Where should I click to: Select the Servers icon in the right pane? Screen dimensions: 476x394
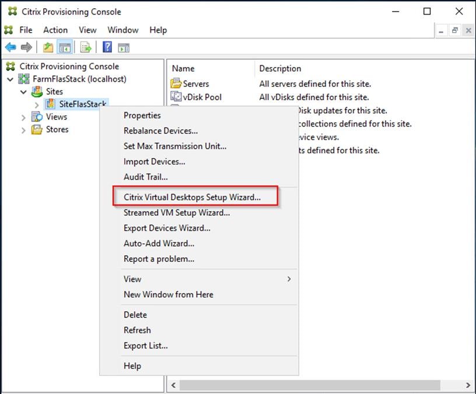[176, 83]
